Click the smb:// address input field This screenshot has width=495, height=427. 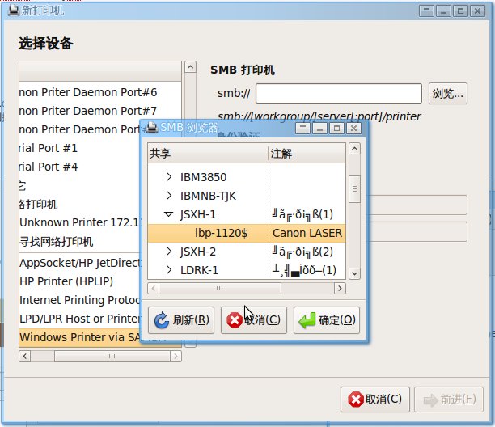339,94
